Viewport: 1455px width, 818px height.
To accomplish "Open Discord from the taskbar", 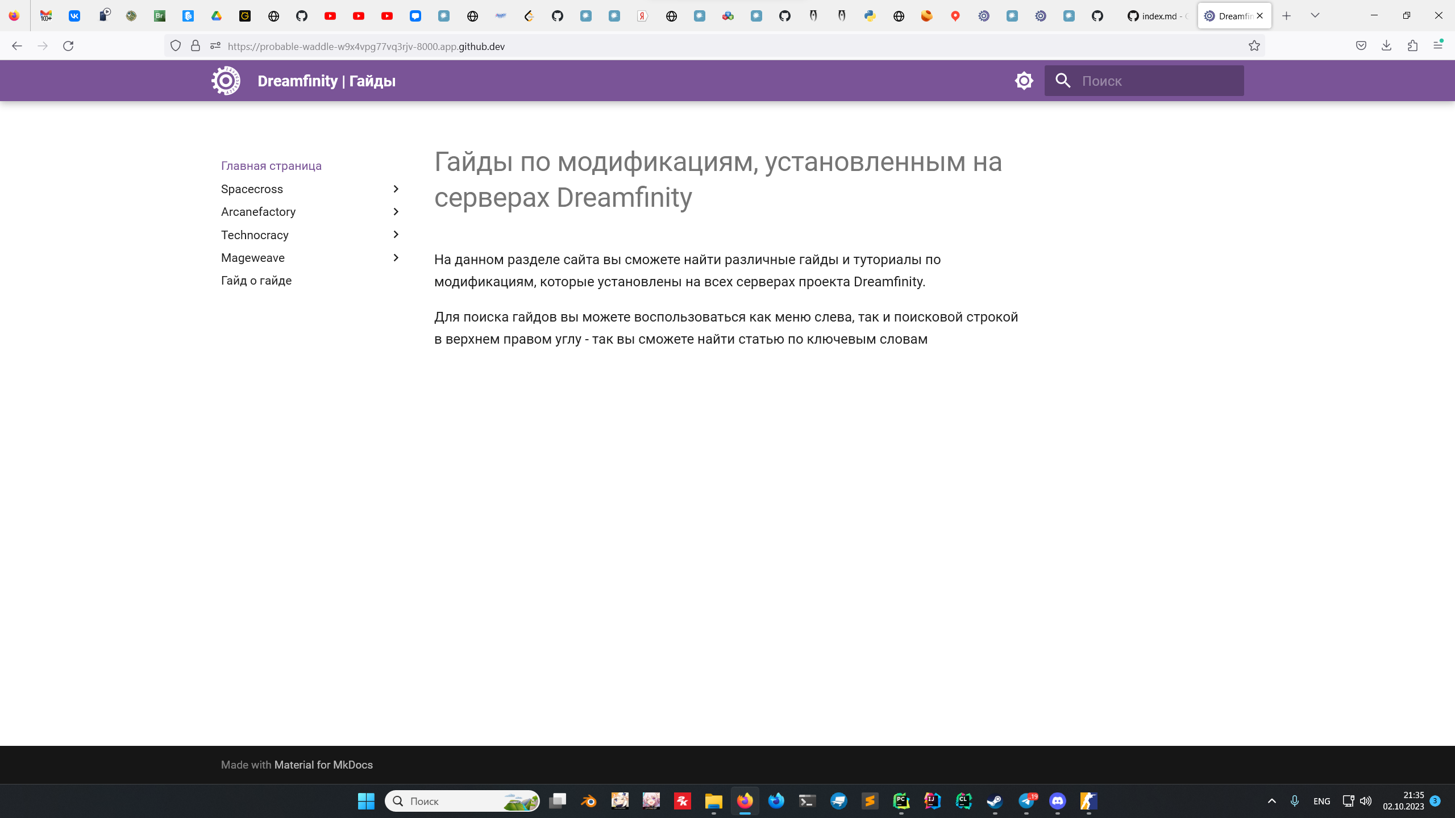I will pos(1057,801).
